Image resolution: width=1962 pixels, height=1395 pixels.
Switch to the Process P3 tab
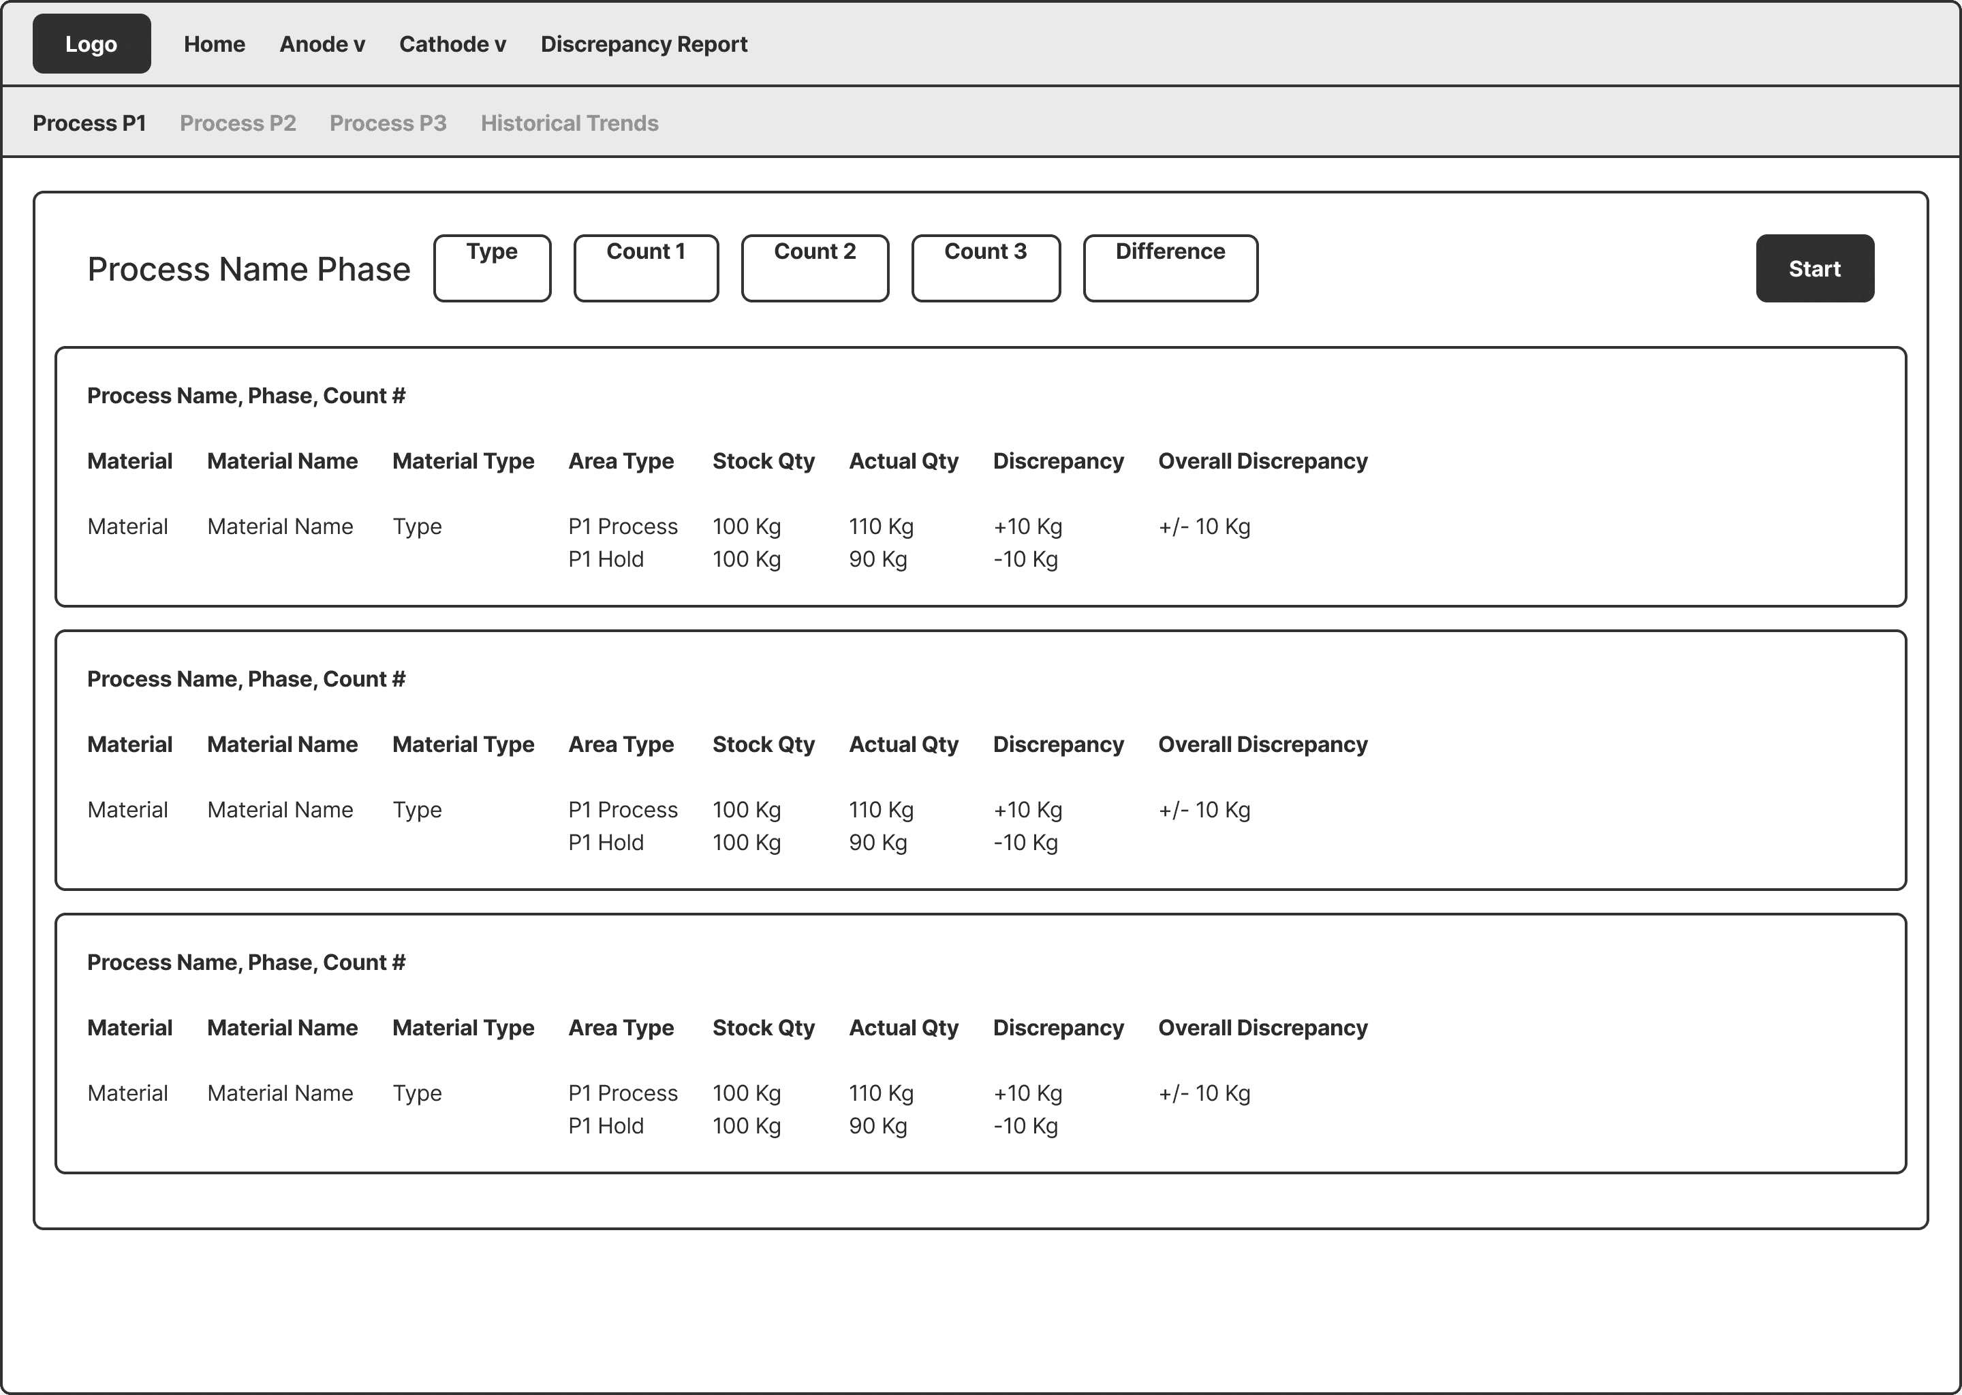tap(388, 123)
